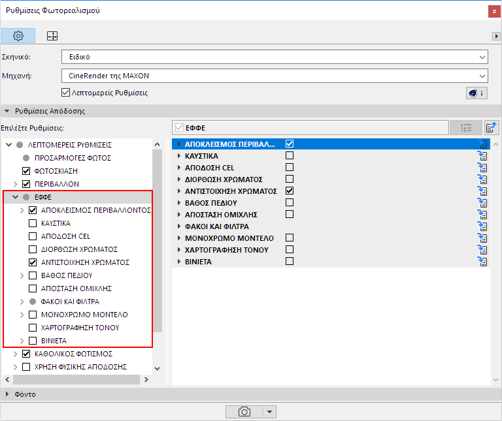The height and width of the screenshot is (421, 502).
Task: Uncheck ΑΠΟΚΛΕΙΣΜΟΣ ΠΕΡΙΒΑΛΛΟΝΤΟΣ in the tree
Action: point(33,210)
